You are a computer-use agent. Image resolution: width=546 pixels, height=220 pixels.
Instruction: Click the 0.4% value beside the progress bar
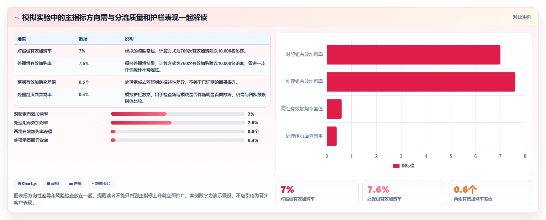253,140
